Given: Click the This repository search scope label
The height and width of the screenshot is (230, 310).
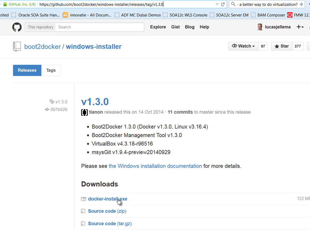Looking at the screenshot, I should click(41, 27).
